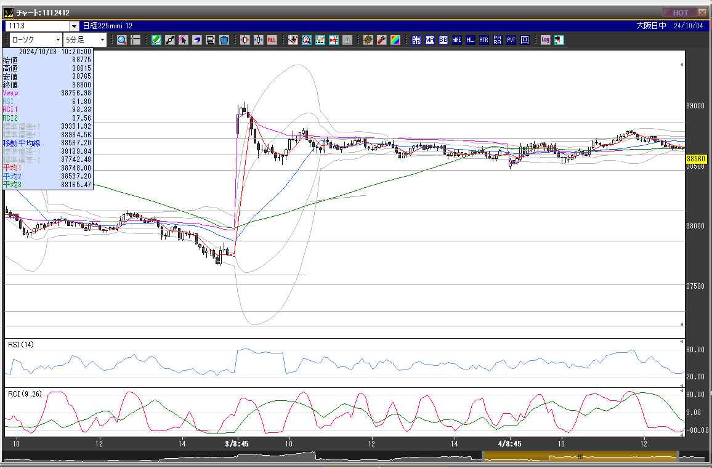
Task: Click the chart with down-arrow icon
Action: pyautogui.click(x=293, y=40)
